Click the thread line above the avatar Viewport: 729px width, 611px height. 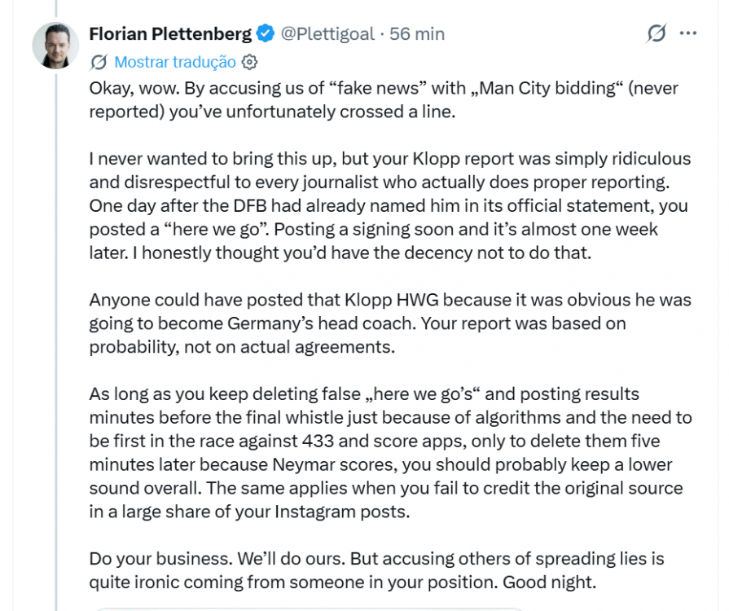pyautogui.click(x=55, y=8)
